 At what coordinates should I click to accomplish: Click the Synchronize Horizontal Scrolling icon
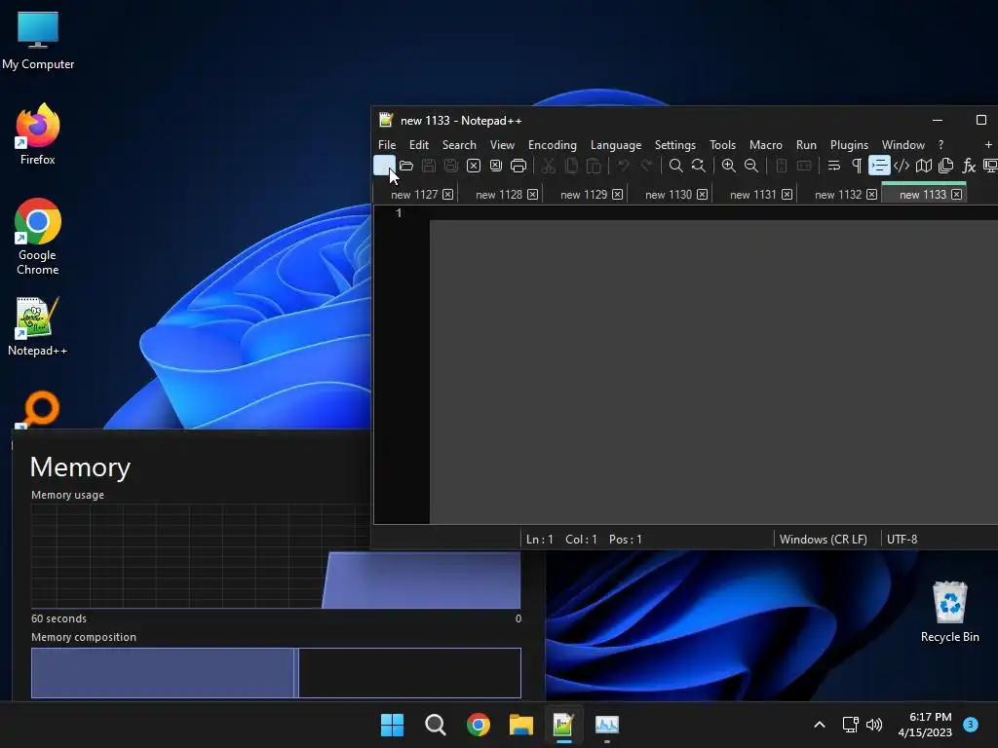pos(804,166)
